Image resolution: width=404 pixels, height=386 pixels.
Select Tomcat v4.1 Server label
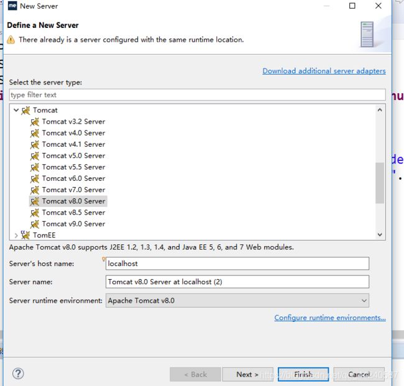click(x=73, y=144)
